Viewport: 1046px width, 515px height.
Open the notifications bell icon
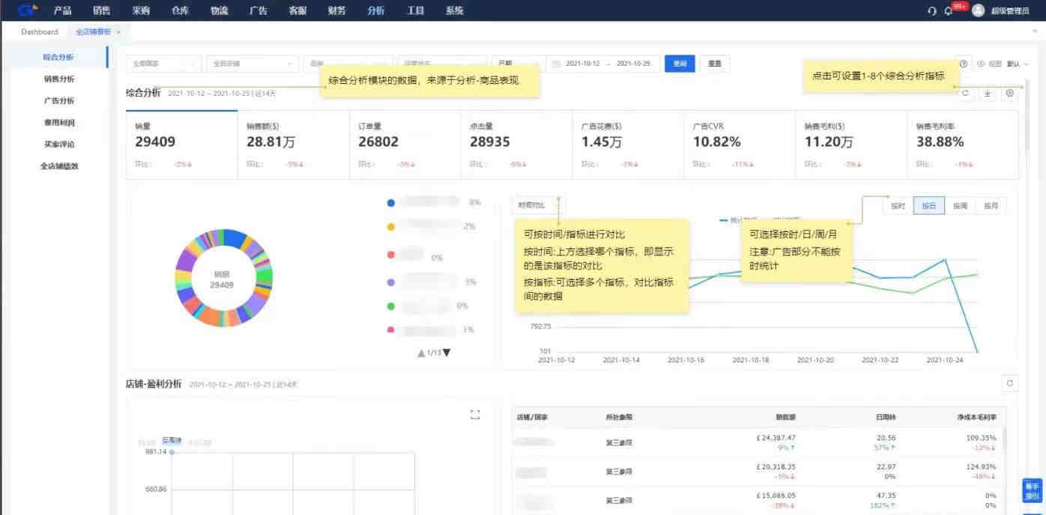949,10
